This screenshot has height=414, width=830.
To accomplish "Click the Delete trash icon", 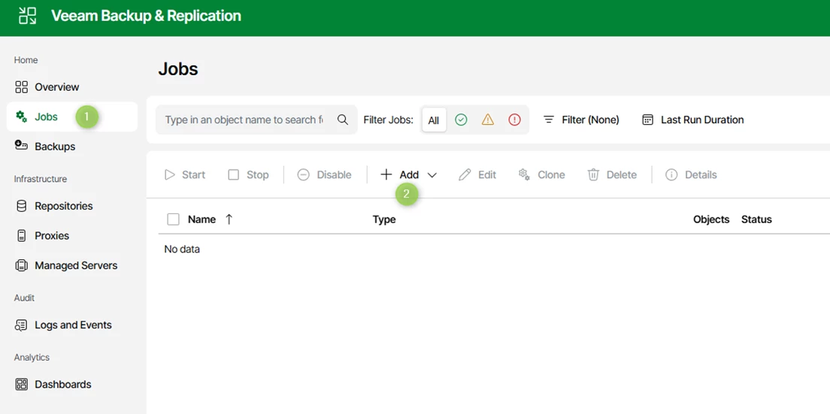I will 593,174.
